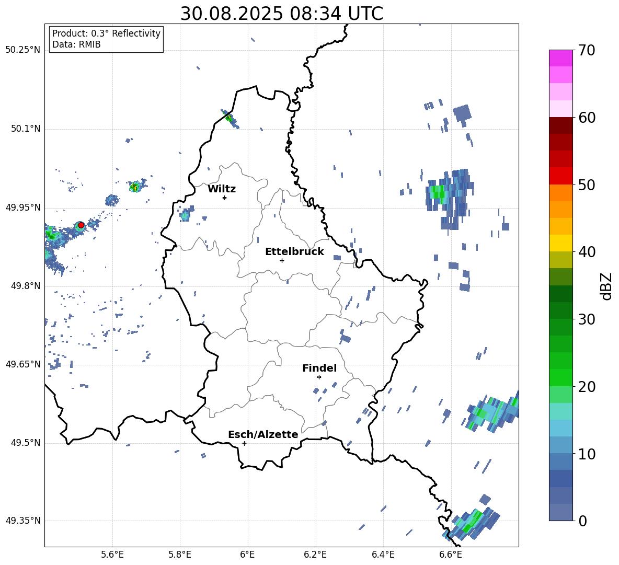Click the 5.8°E longitude label
Screen dimensions: 619x565
pos(180,555)
